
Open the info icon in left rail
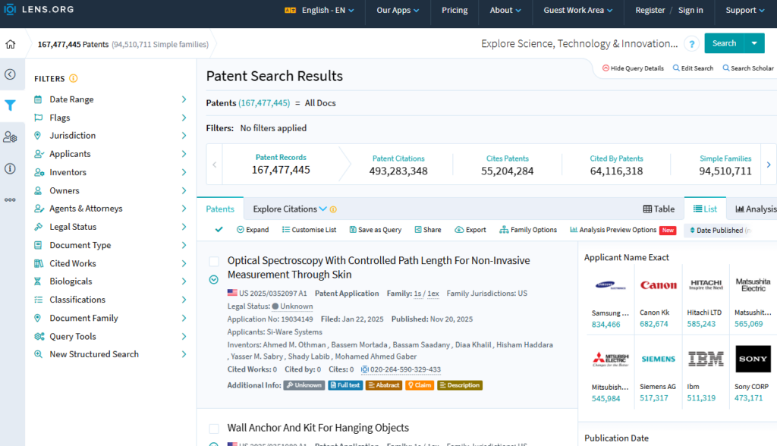(x=11, y=168)
